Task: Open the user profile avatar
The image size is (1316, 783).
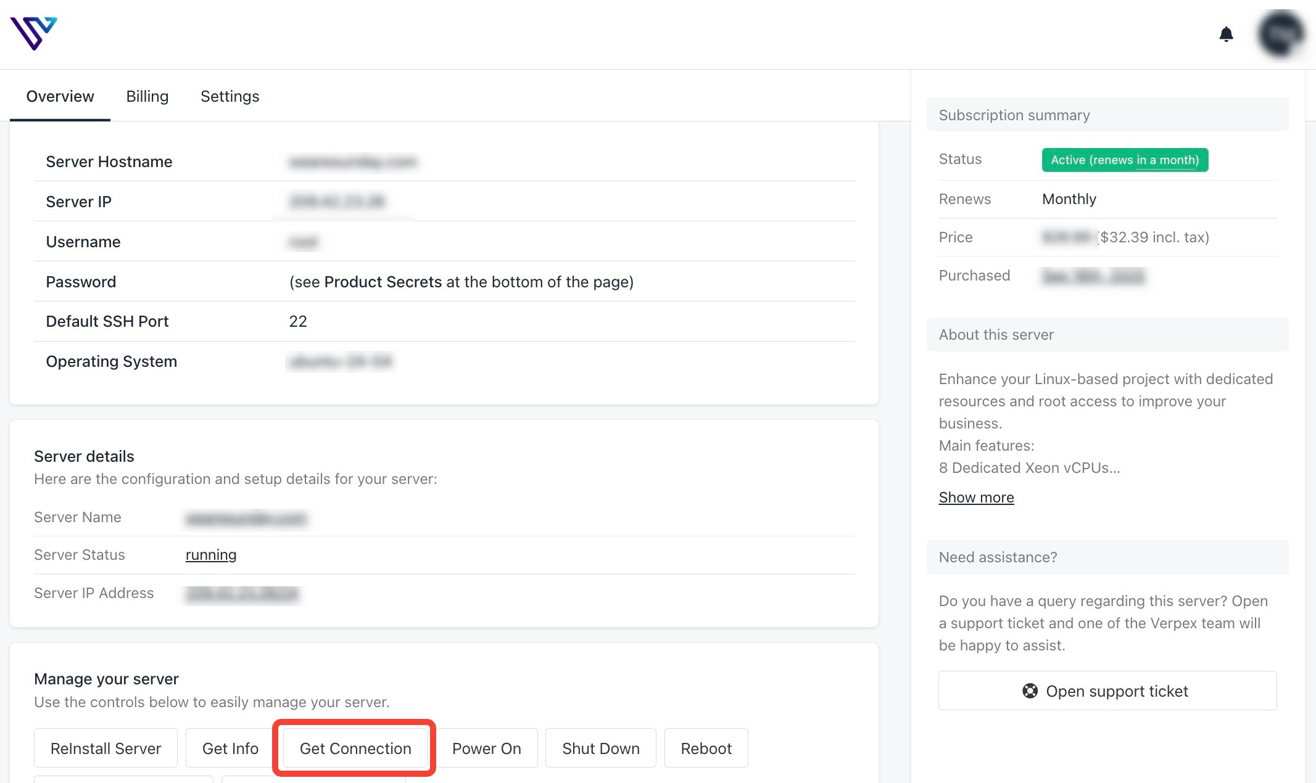Action: (x=1281, y=35)
